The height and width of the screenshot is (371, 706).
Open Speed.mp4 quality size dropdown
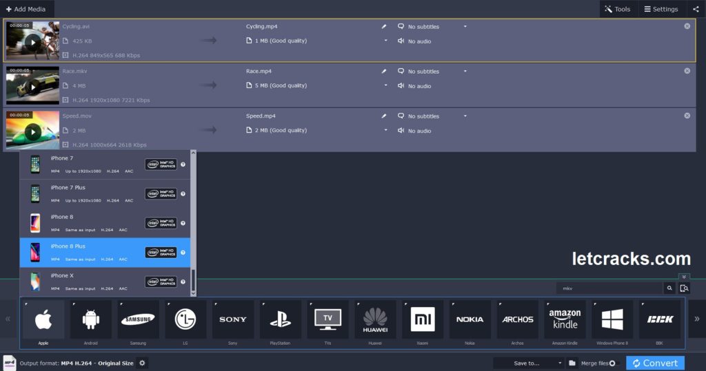[x=385, y=130]
